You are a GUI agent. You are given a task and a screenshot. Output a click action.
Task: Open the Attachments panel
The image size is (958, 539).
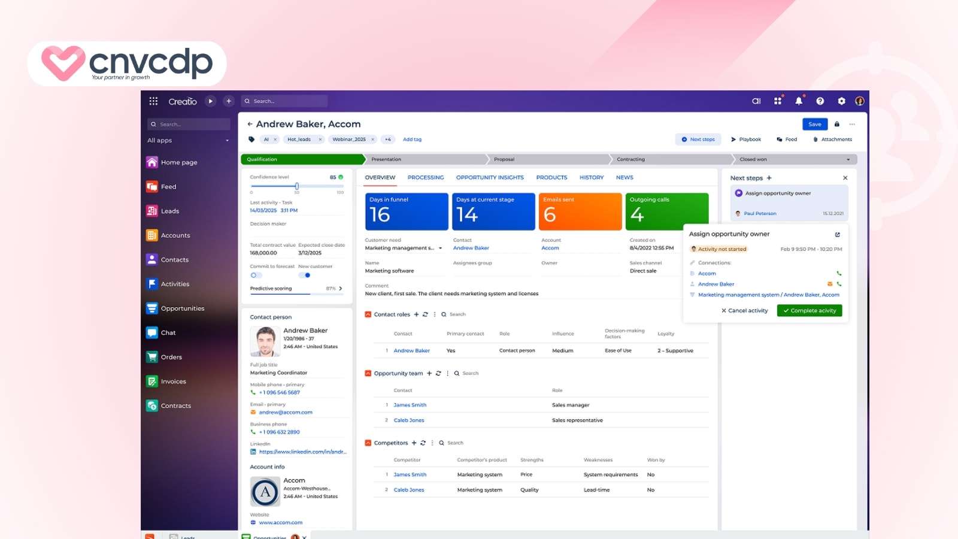832,139
